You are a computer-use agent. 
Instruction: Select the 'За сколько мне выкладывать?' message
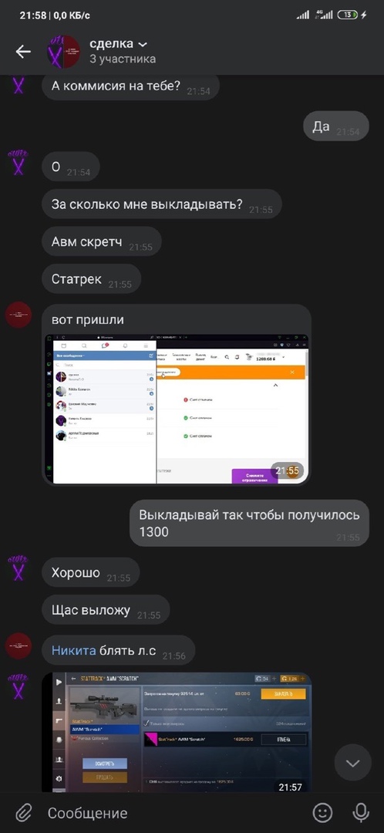click(161, 204)
